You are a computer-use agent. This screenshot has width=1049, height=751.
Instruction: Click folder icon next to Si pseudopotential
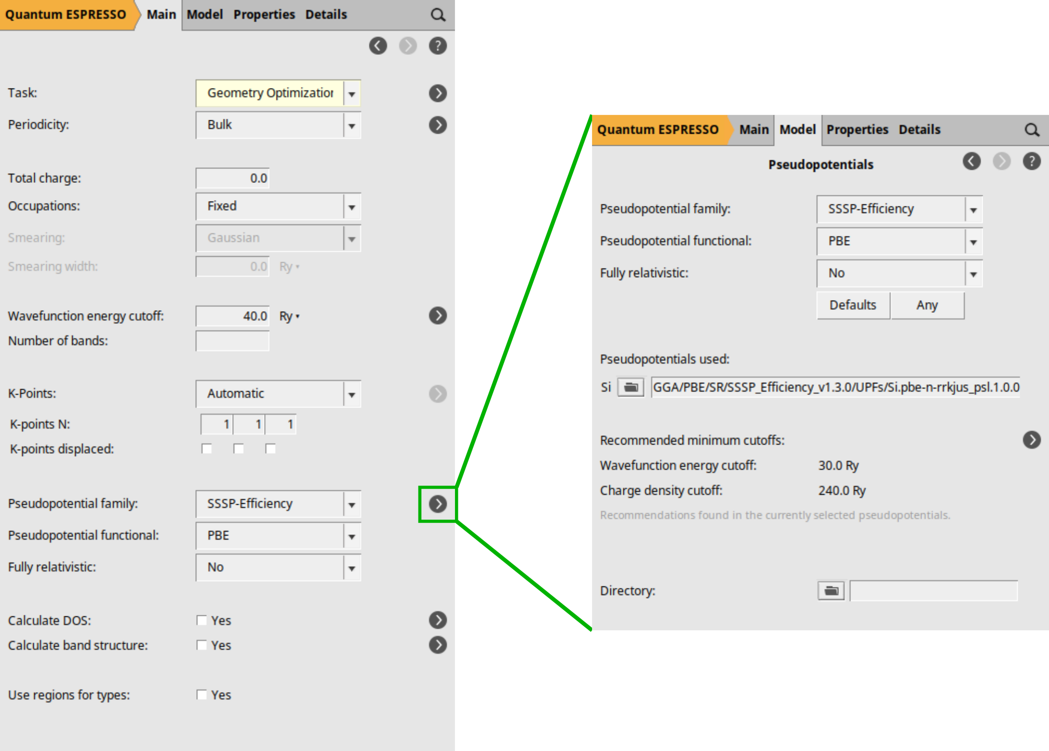tap(631, 387)
